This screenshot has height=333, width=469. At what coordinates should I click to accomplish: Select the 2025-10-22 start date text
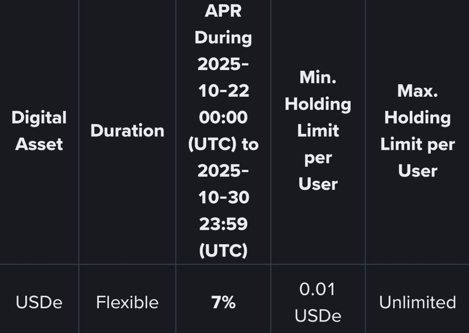(x=223, y=77)
